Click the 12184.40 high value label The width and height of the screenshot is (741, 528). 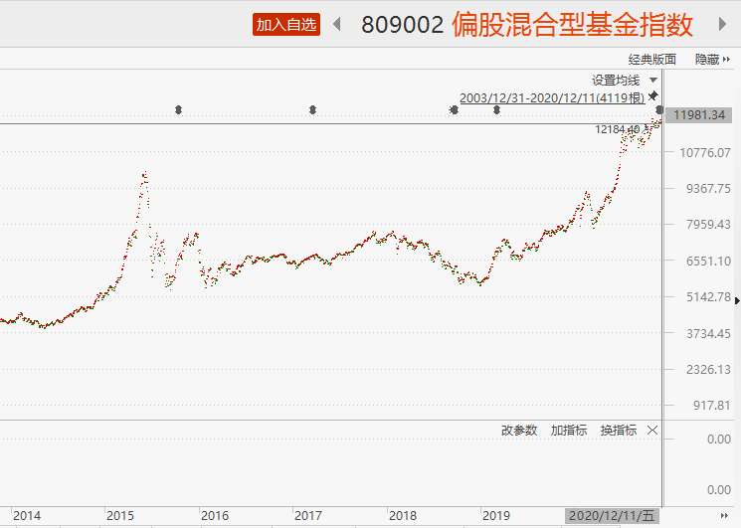(x=618, y=129)
